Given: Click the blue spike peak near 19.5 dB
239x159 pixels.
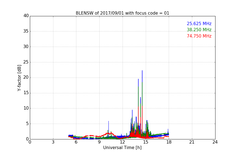Looking at the screenshot, I should pos(138,79).
